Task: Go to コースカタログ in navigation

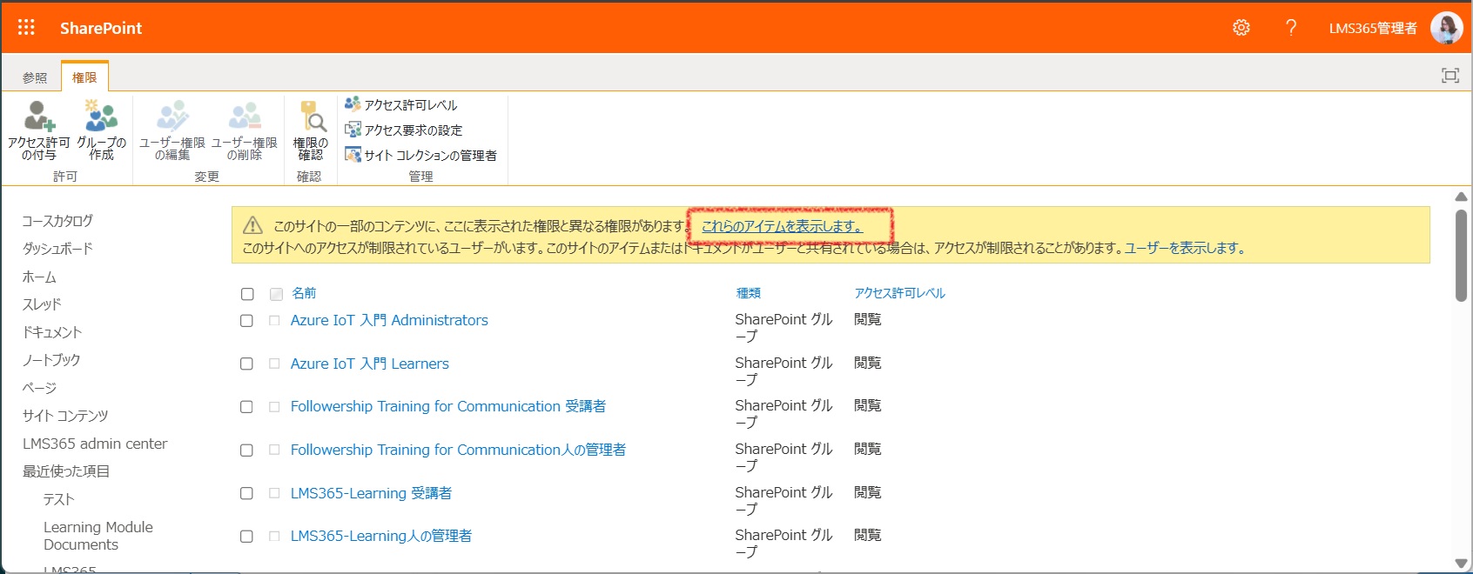Action: (x=57, y=221)
